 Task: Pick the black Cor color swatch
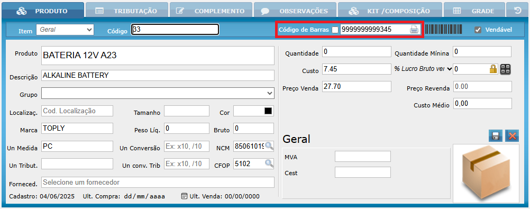(x=269, y=111)
